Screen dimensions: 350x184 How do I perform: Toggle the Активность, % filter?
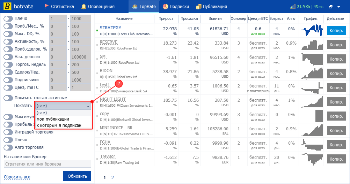point(8,41)
